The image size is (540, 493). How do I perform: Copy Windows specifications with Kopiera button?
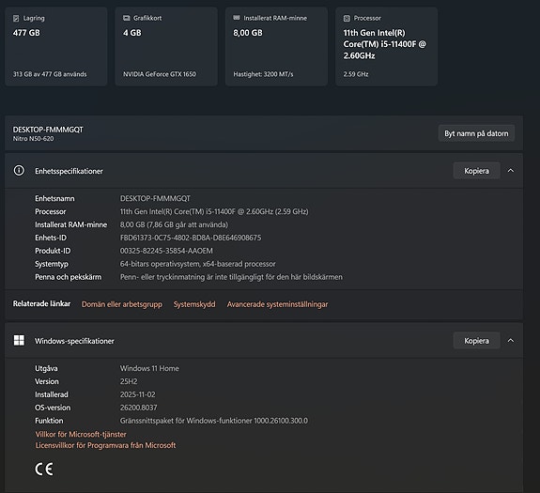point(476,341)
